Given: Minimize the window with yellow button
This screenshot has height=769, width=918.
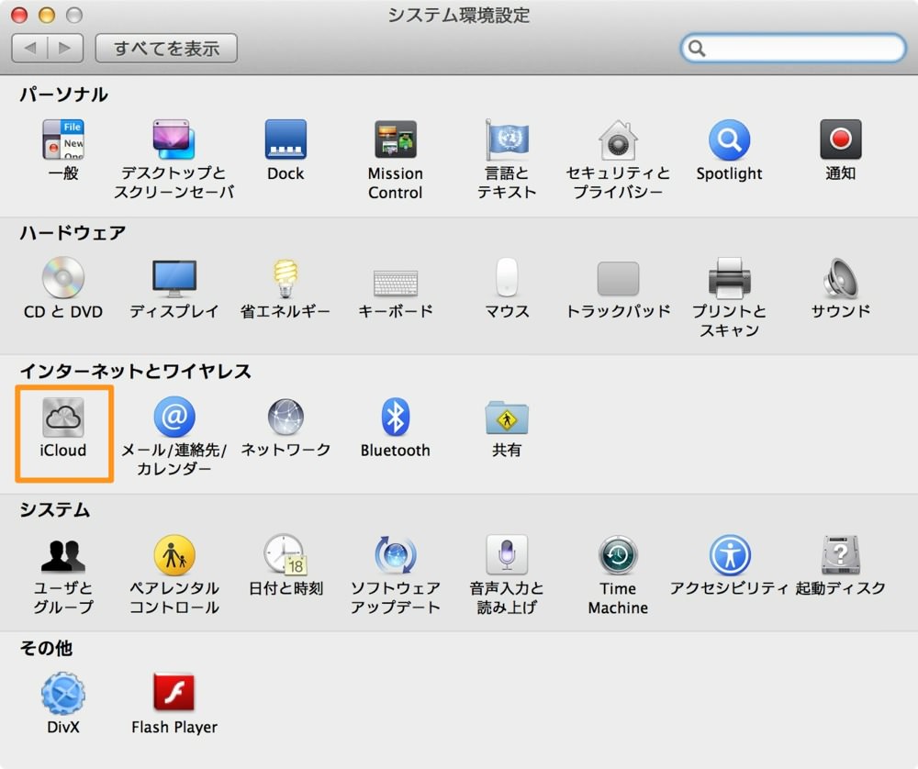Looking at the screenshot, I should point(47,16).
